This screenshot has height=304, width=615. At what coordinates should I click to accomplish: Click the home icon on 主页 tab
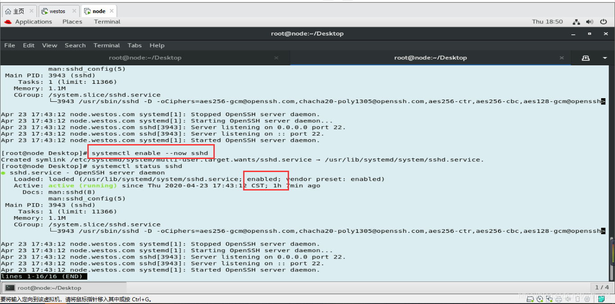pyautogui.click(x=8, y=11)
